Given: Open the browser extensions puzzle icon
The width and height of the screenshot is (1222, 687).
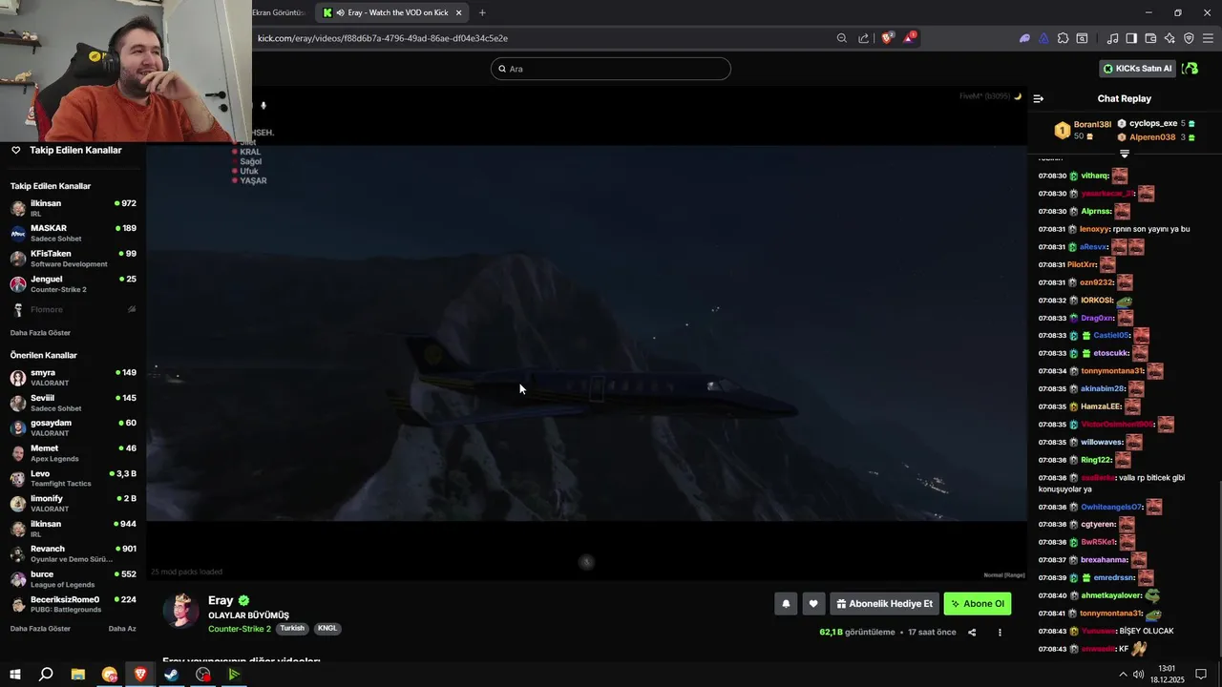Looking at the screenshot, I should tap(1063, 38).
